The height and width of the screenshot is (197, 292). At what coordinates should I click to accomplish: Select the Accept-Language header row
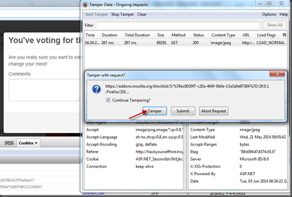(134, 137)
